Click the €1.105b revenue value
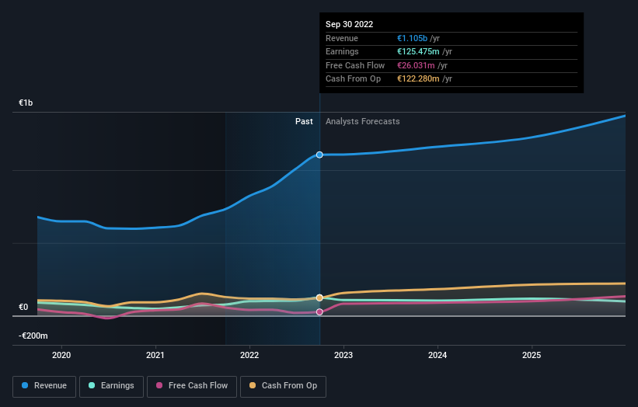The image size is (638, 407). tap(412, 38)
